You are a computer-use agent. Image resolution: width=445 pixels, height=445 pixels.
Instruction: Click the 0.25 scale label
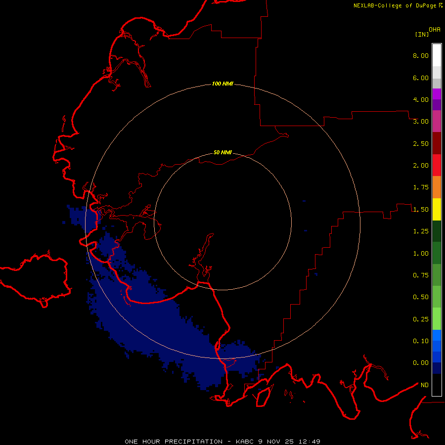[x=421, y=319]
